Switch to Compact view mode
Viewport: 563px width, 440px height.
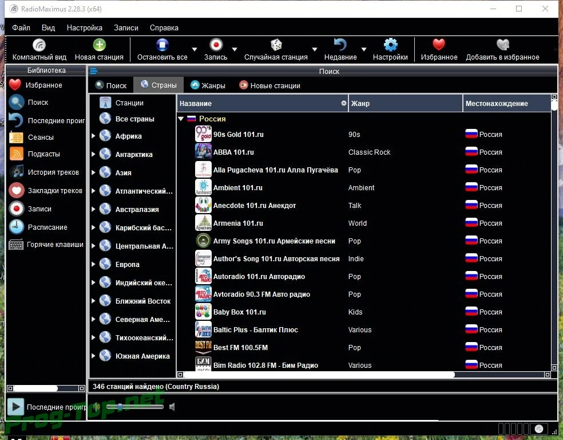point(39,50)
